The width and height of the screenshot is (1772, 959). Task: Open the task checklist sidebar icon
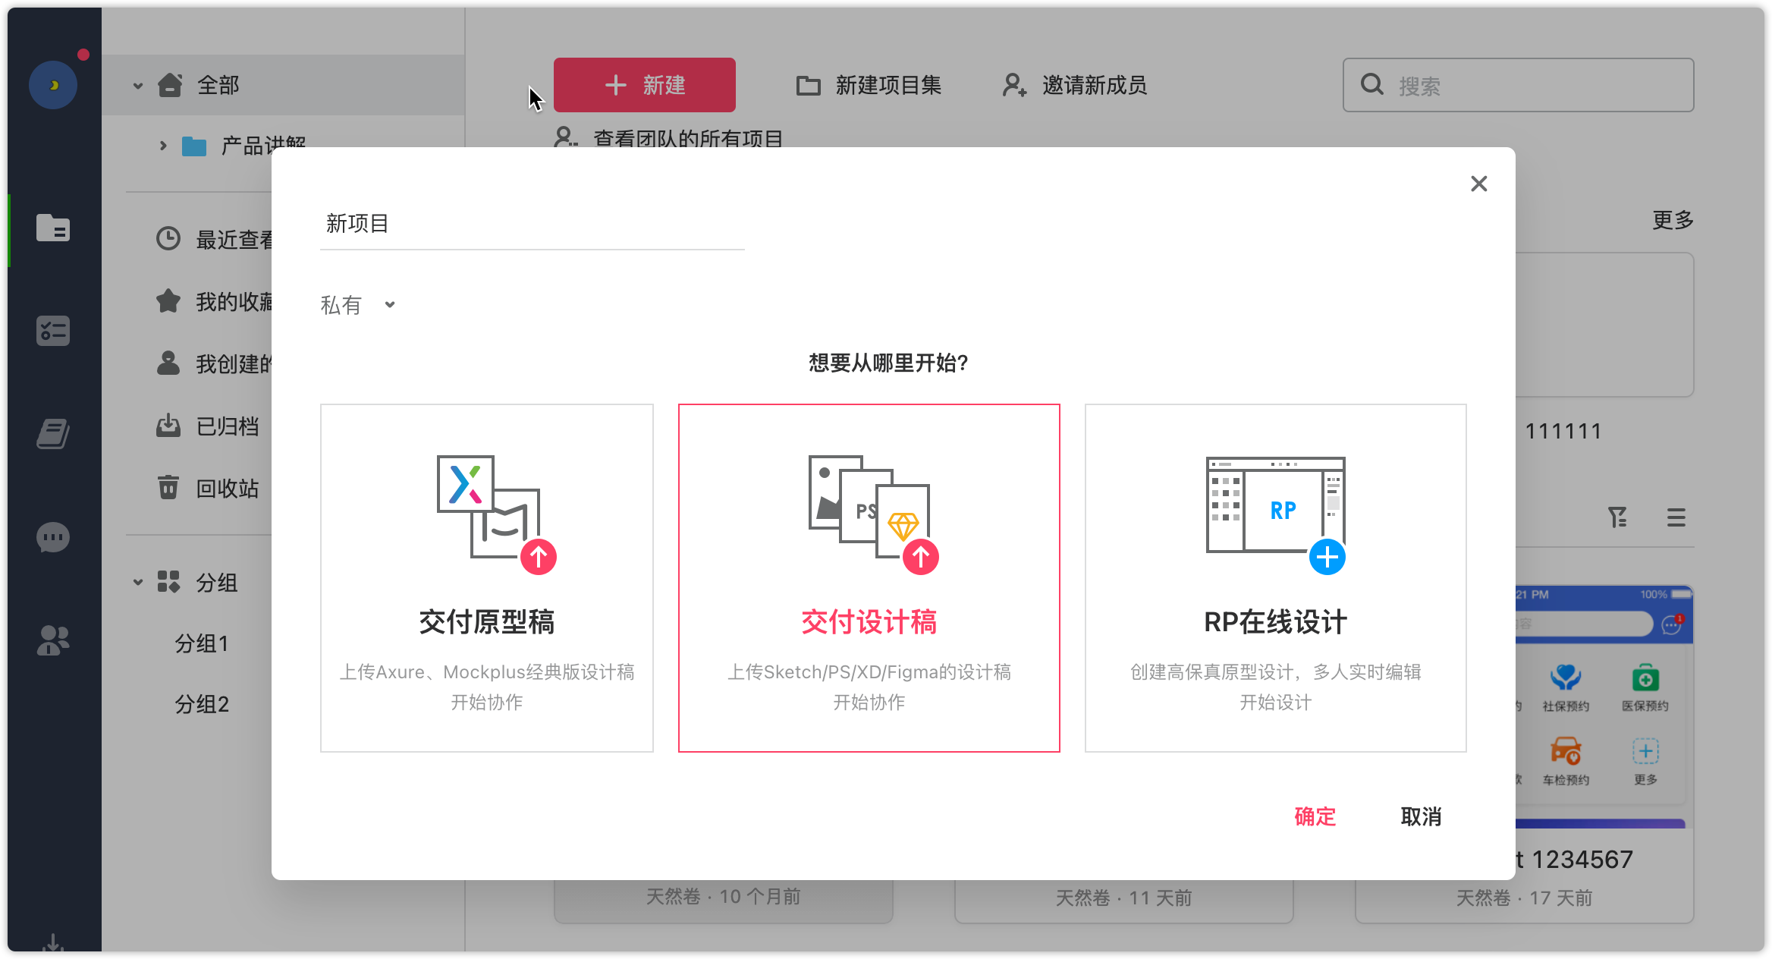pyautogui.click(x=53, y=332)
